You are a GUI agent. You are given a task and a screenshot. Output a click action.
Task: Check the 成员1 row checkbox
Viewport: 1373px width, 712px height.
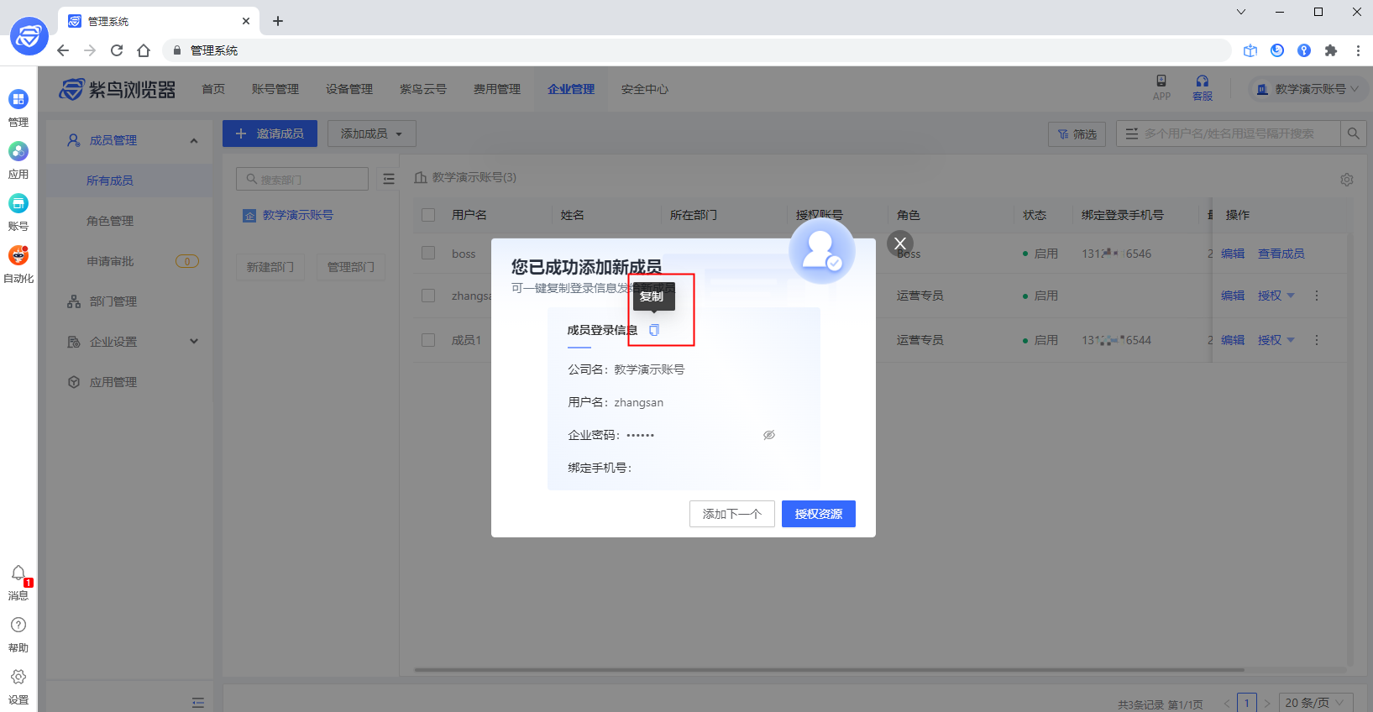tap(428, 340)
